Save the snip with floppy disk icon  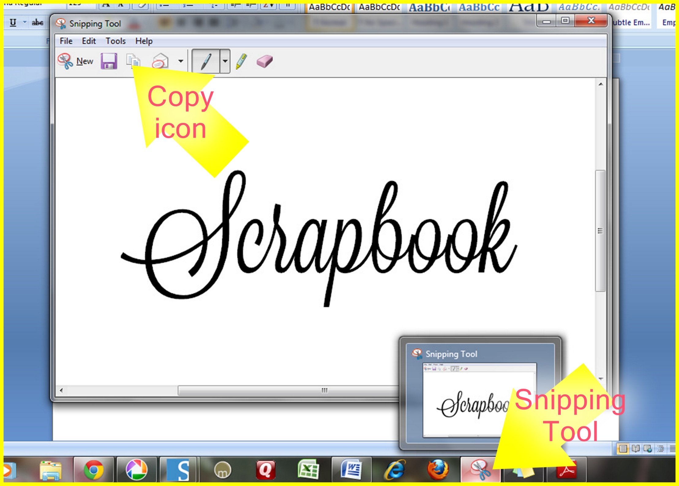(109, 61)
